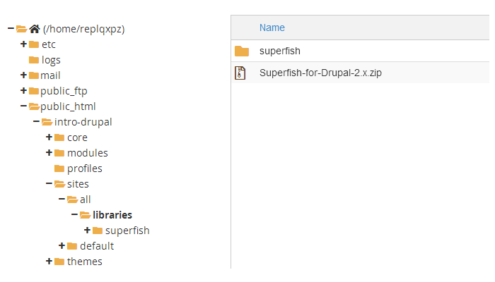Click the home icon in the tree root
Image resolution: width=495 pixels, height=282 pixels.
pos(34,29)
